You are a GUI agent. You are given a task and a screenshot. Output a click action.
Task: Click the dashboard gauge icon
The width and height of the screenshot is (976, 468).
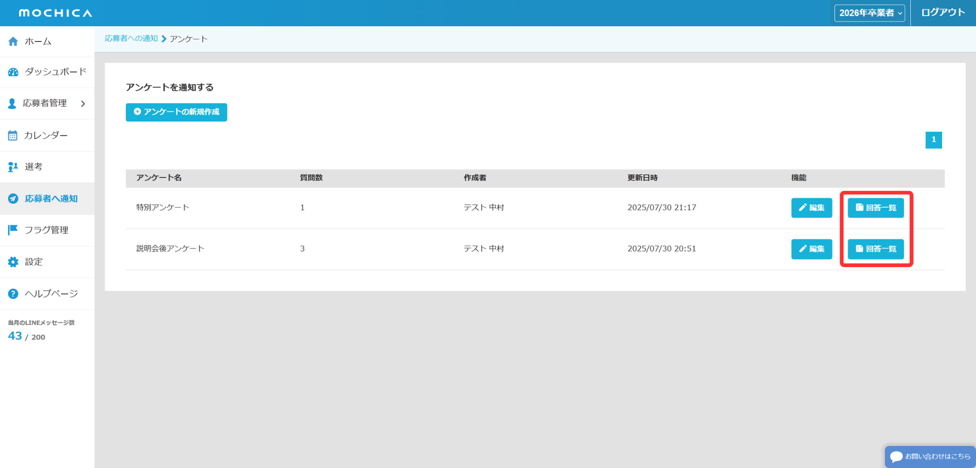13,72
